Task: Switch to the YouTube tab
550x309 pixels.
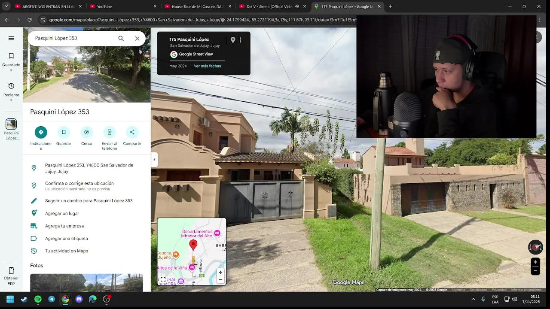Action: point(122,6)
